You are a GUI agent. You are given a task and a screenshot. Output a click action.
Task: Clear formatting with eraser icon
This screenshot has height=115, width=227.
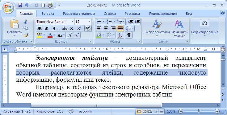88,28
